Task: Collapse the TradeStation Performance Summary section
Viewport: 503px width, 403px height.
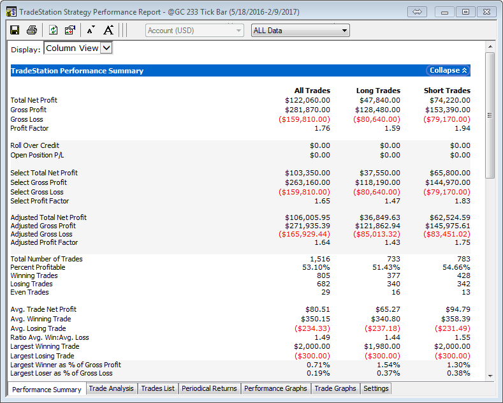Action: pyautogui.click(x=448, y=71)
